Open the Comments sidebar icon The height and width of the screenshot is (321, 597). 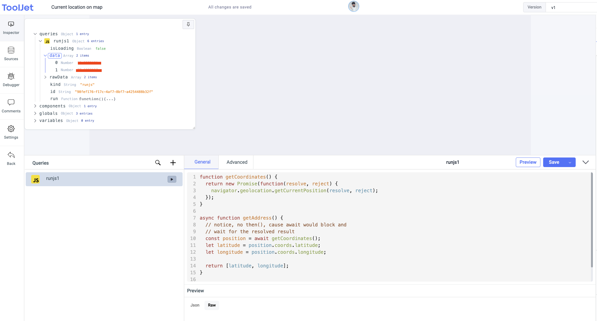pos(11,103)
